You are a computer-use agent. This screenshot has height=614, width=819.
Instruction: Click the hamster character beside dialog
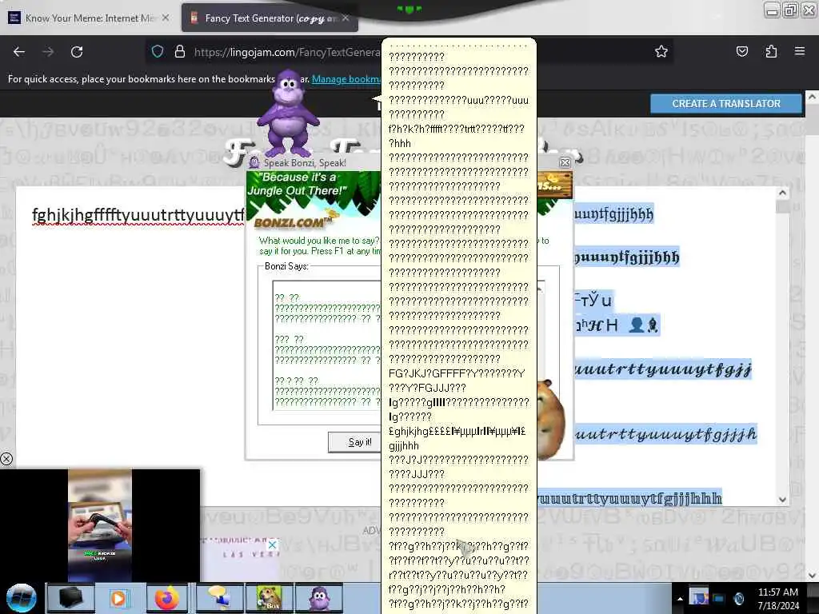[x=552, y=419]
